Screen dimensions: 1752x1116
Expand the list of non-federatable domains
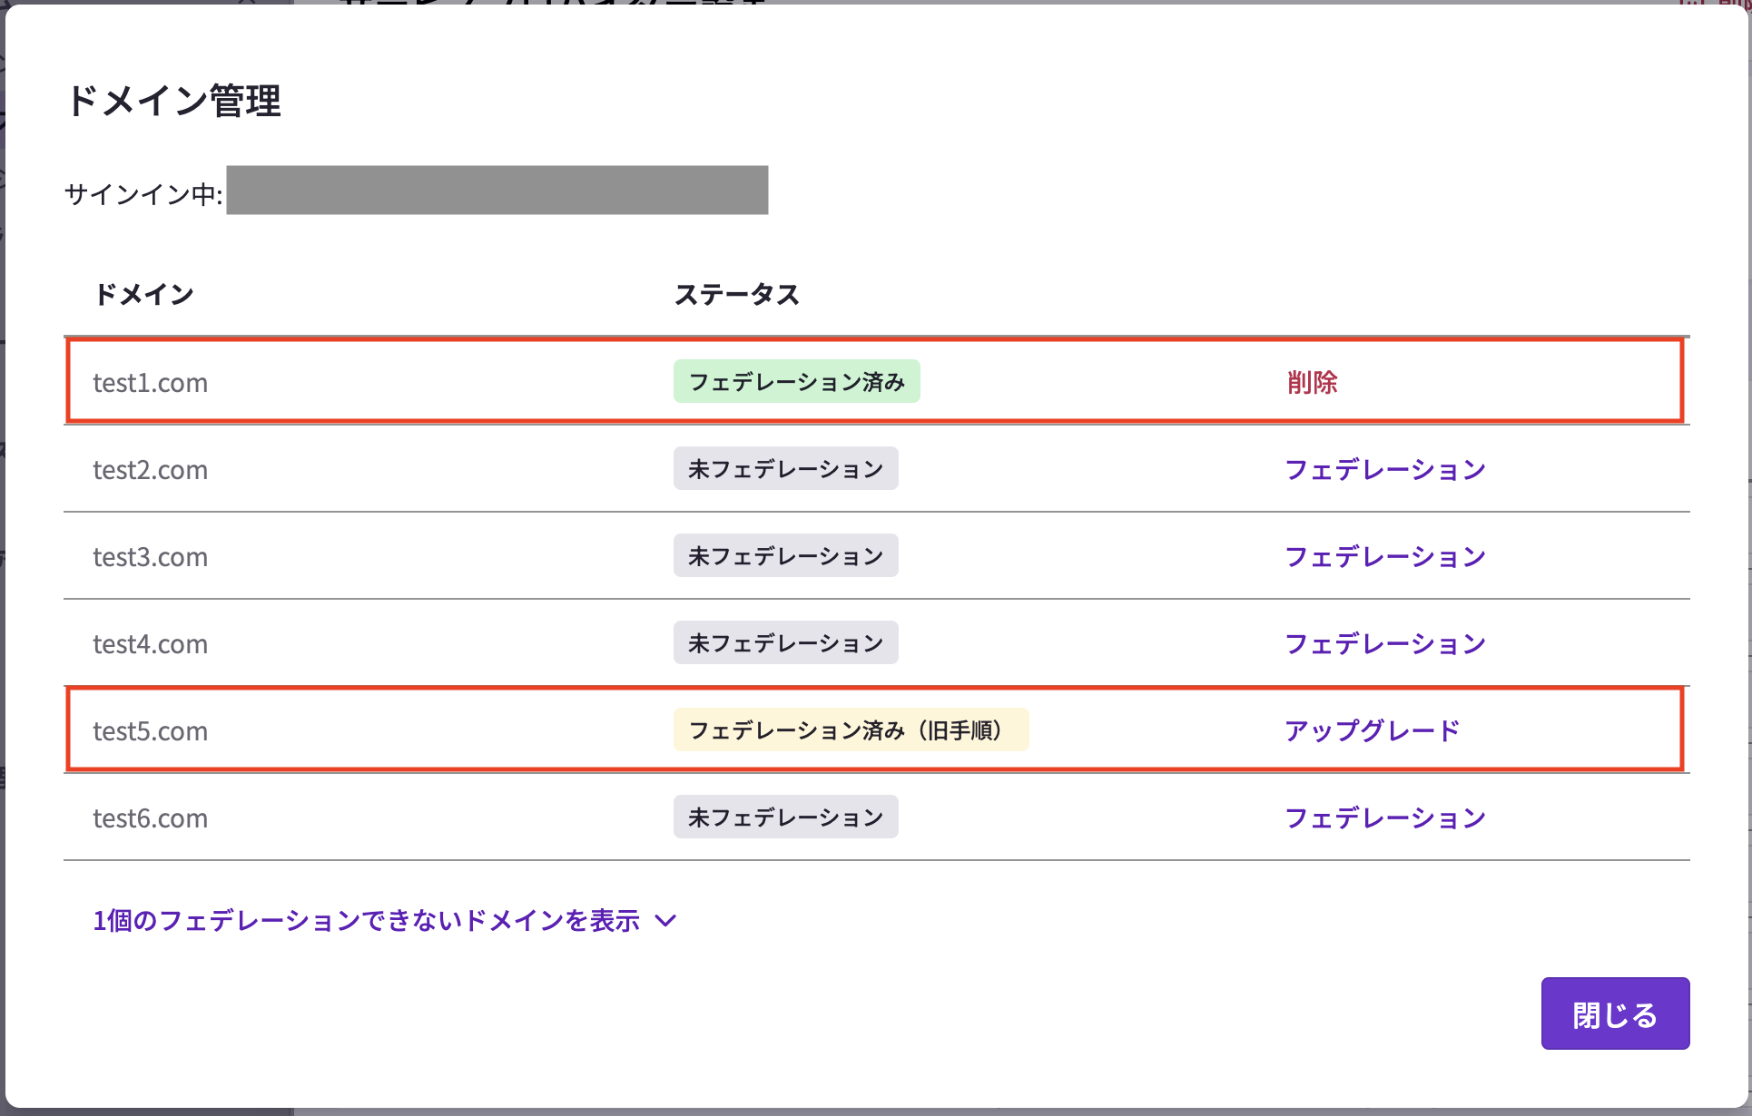(x=367, y=920)
